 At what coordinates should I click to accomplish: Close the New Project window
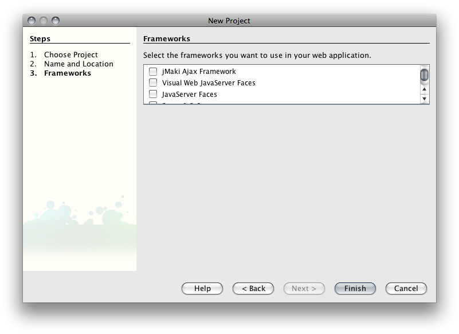(x=32, y=21)
